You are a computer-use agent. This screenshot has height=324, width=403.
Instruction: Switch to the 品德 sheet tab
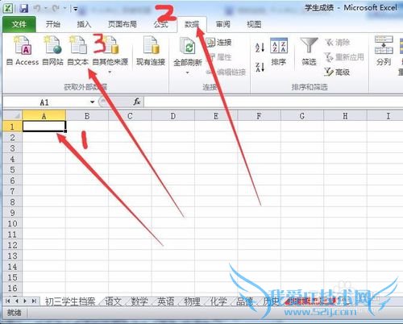[244, 301]
